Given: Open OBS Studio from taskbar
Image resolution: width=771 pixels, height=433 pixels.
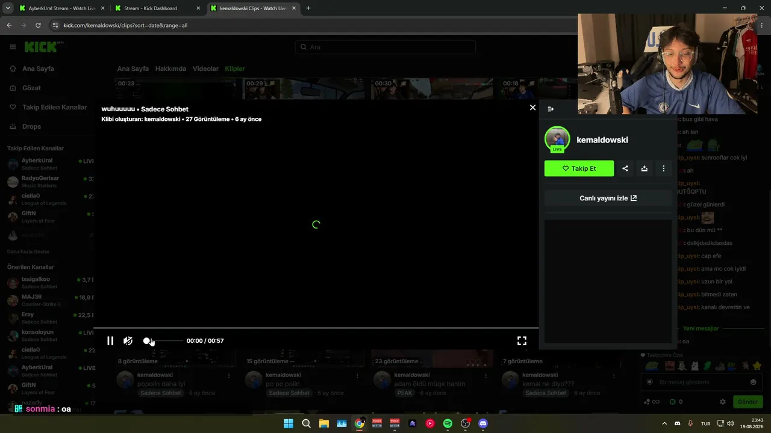Looking at the screenshot, I should tap(465, 423).
